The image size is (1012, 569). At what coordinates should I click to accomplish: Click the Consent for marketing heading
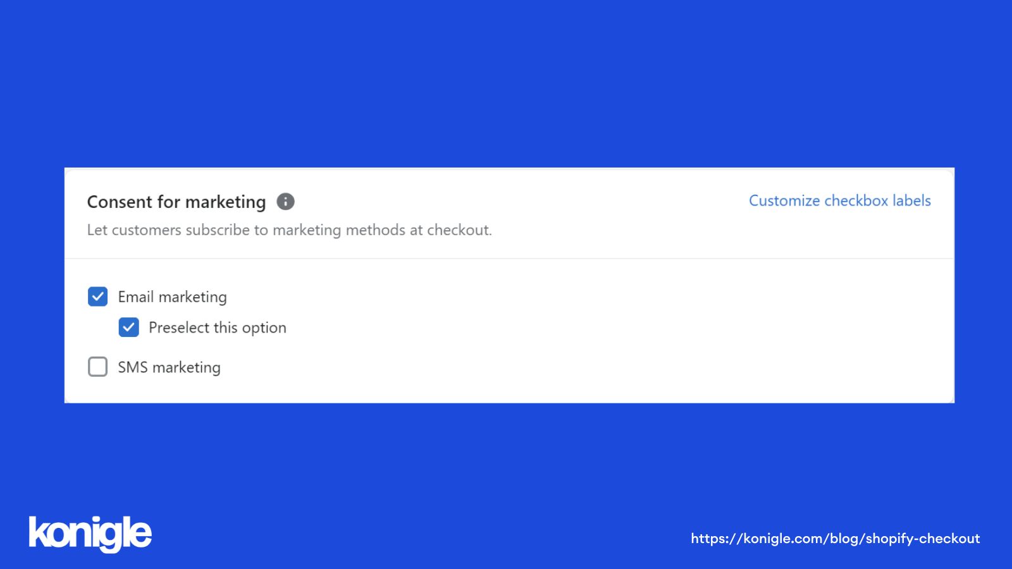tap(176, 202)
